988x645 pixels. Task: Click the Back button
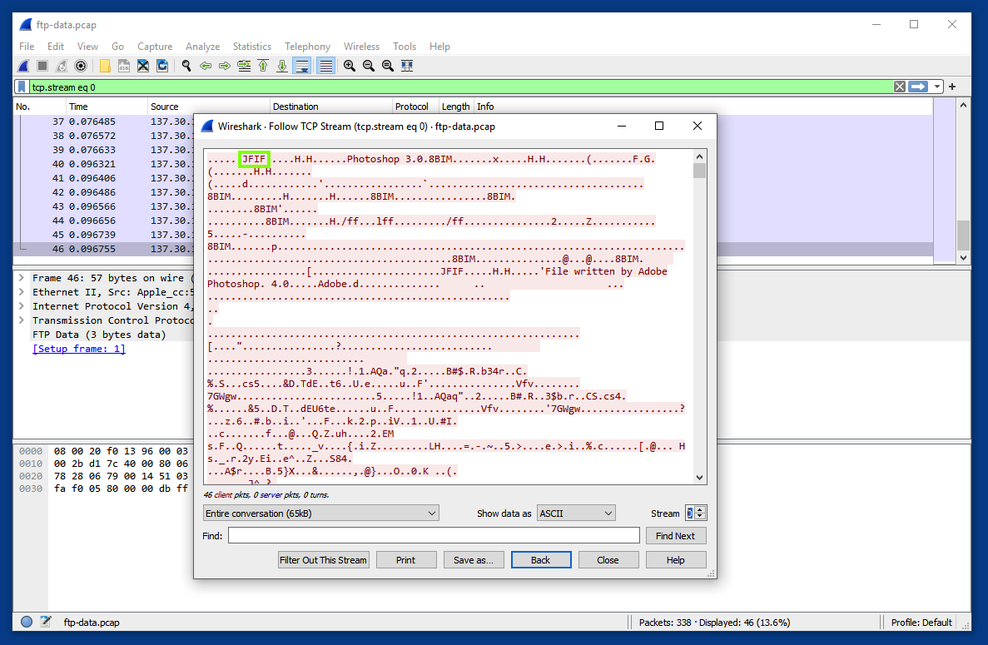point(541,560)
